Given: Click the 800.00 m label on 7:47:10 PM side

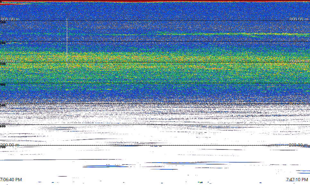Looking at the screenshot, I should 298,19.
